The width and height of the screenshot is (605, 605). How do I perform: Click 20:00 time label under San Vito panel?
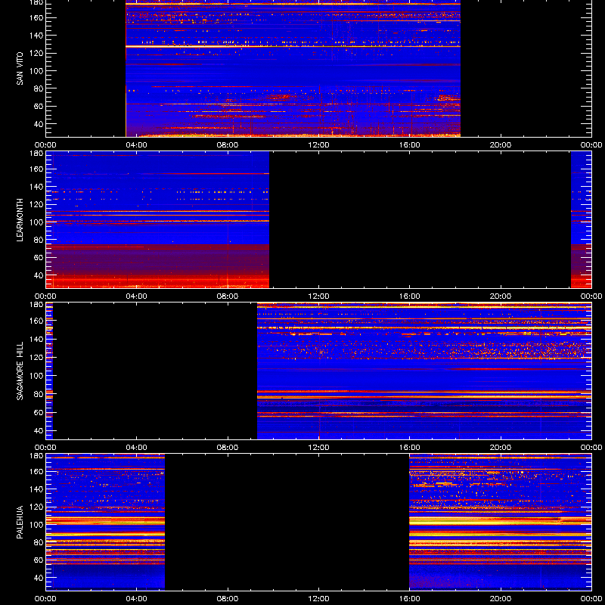[x=501, y=145]
